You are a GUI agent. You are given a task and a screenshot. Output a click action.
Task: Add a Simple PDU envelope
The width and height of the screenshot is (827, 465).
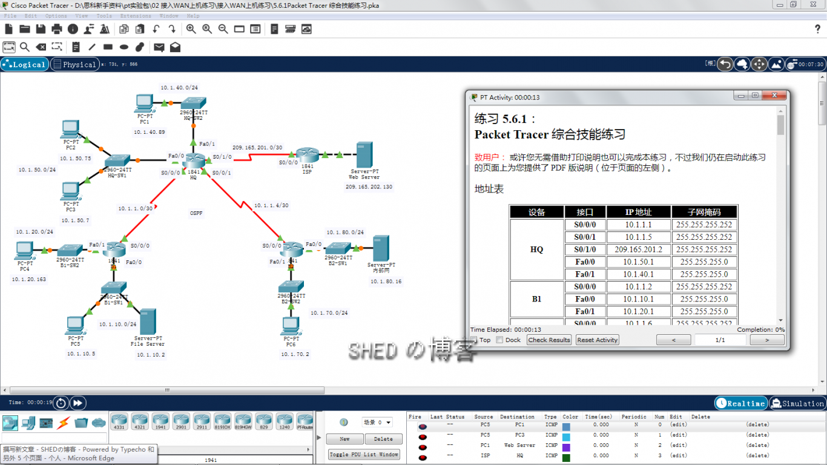pyautogui.click(x=159, y=47)
